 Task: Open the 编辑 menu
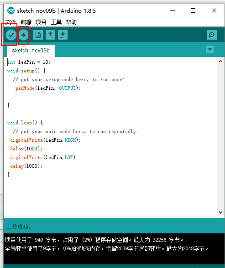coord(26,22)
